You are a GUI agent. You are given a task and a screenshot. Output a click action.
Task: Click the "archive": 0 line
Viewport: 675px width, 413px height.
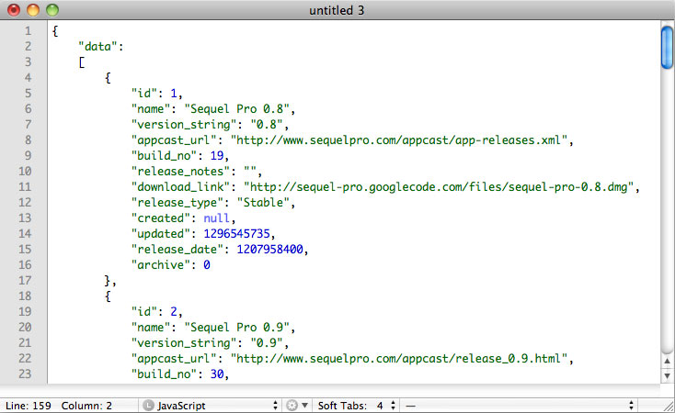point(170,264)
